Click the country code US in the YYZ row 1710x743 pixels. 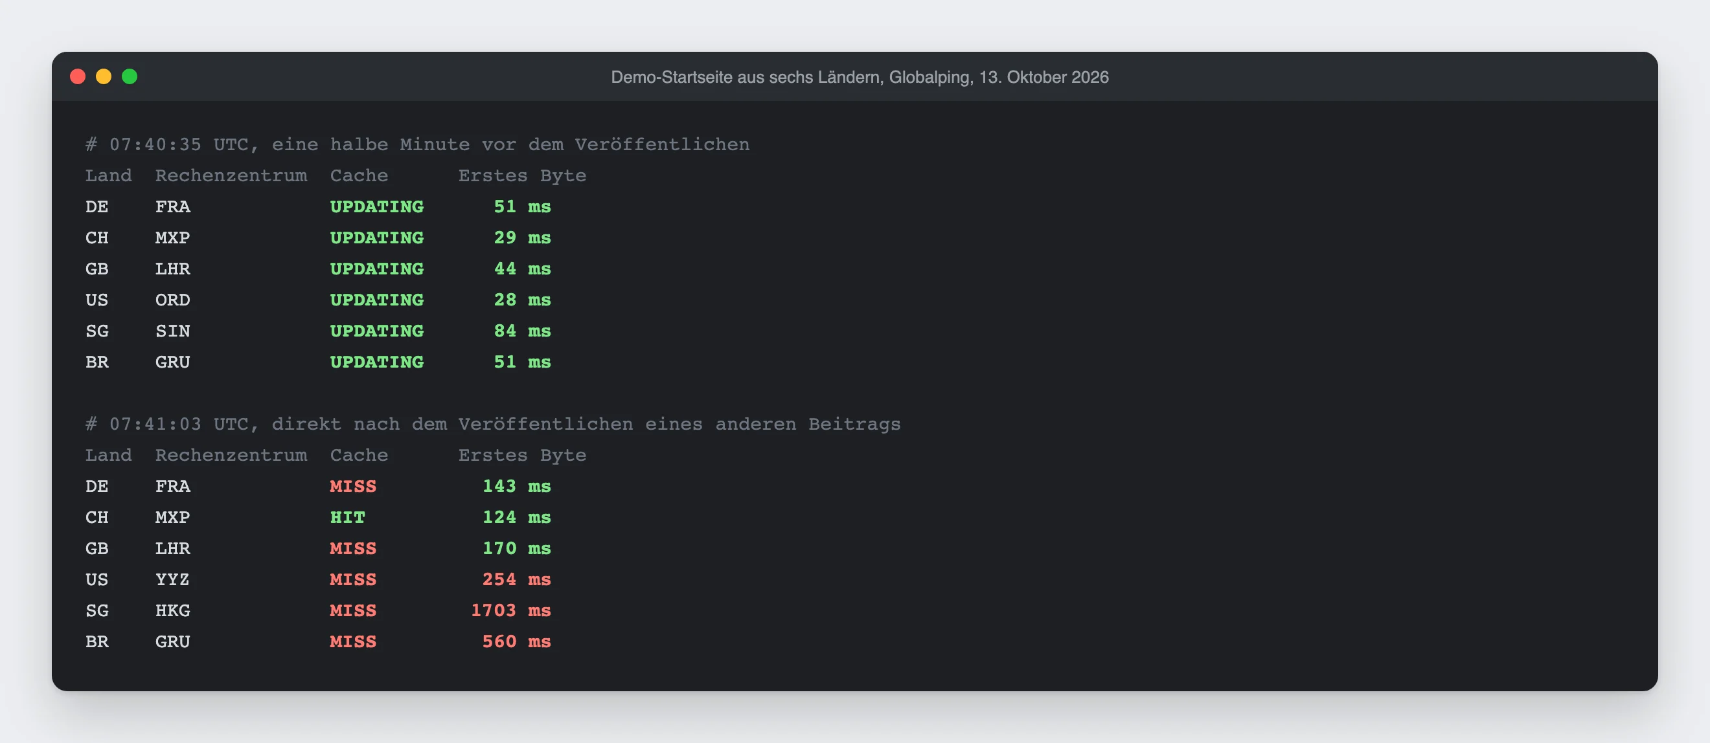point(97,579)
